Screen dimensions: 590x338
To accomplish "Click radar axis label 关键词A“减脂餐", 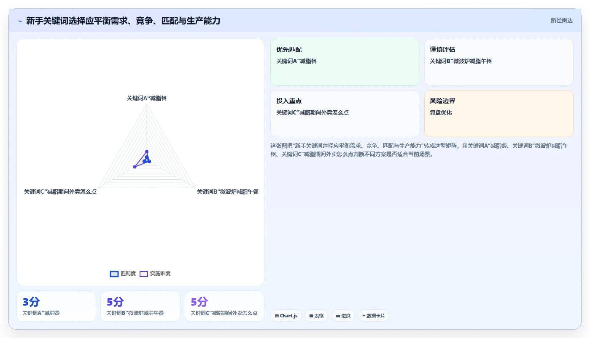I will [147, 98].
